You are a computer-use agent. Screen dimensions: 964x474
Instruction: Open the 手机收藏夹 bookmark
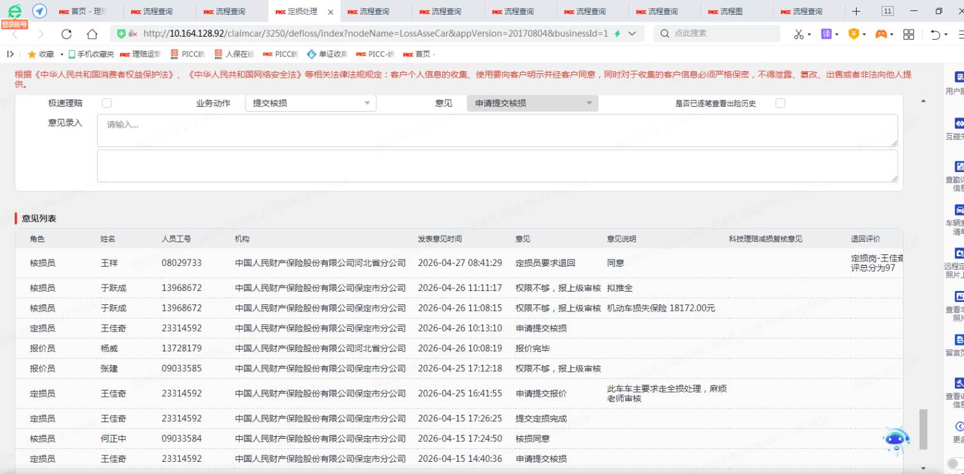click(x=91, y=55)
